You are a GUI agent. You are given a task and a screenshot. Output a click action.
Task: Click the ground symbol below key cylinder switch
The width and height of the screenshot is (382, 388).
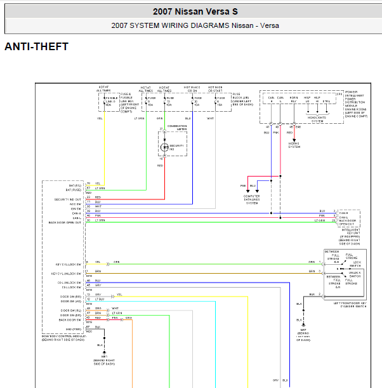(303, 325)
